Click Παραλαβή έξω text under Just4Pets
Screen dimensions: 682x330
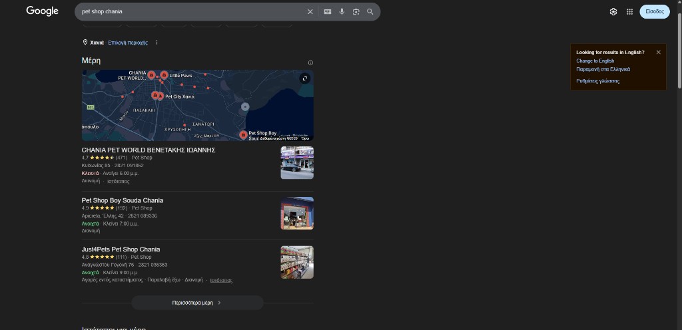[164, 280]
